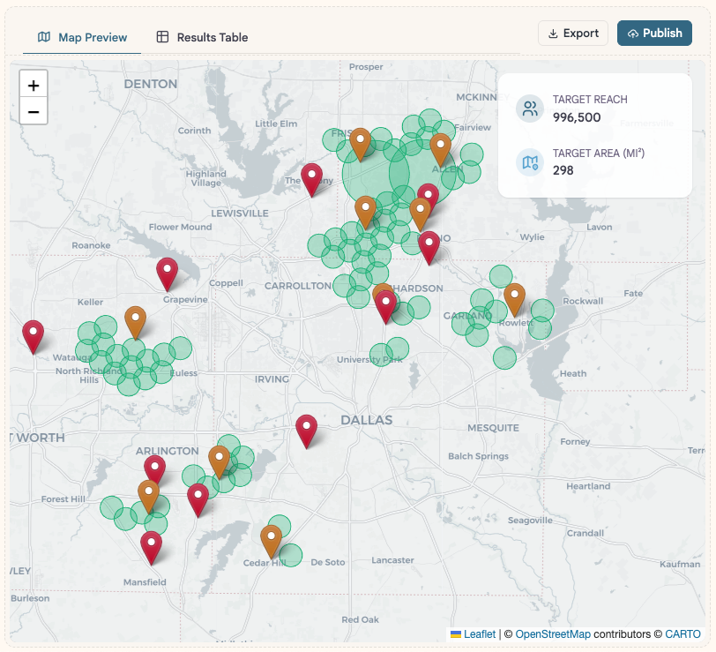Select the red pin above Grapevine
This screenshot has width=716, height=652.
(167, 273)
